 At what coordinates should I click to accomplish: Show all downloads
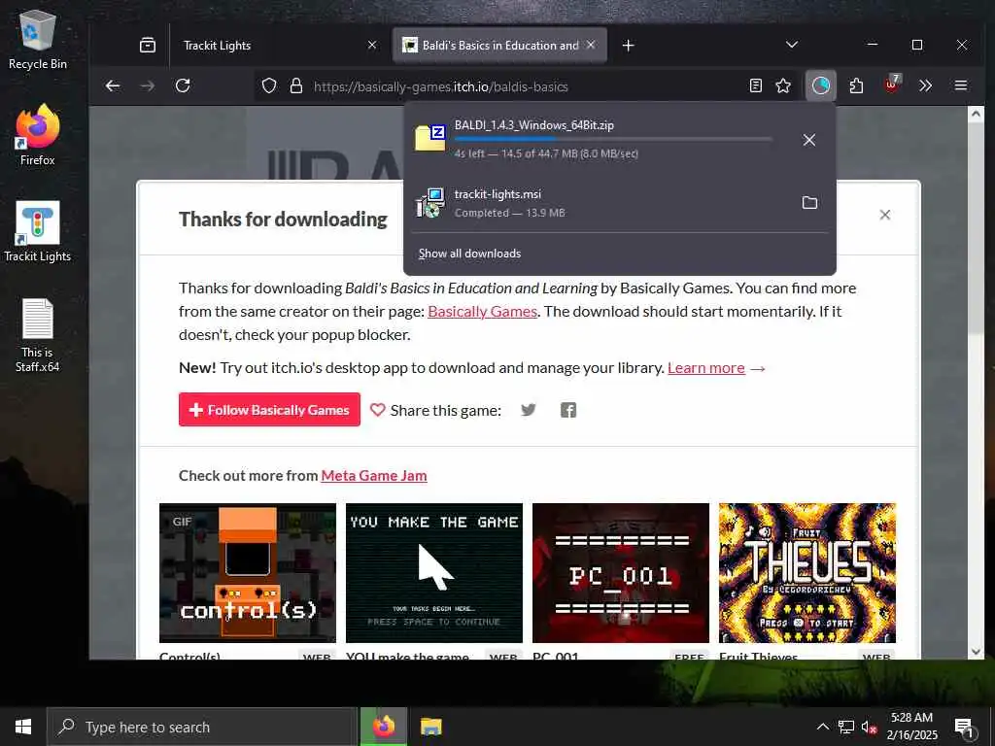(469, 254)
